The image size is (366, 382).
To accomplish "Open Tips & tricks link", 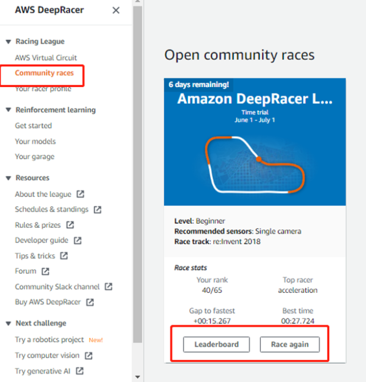I will (35, 256).
